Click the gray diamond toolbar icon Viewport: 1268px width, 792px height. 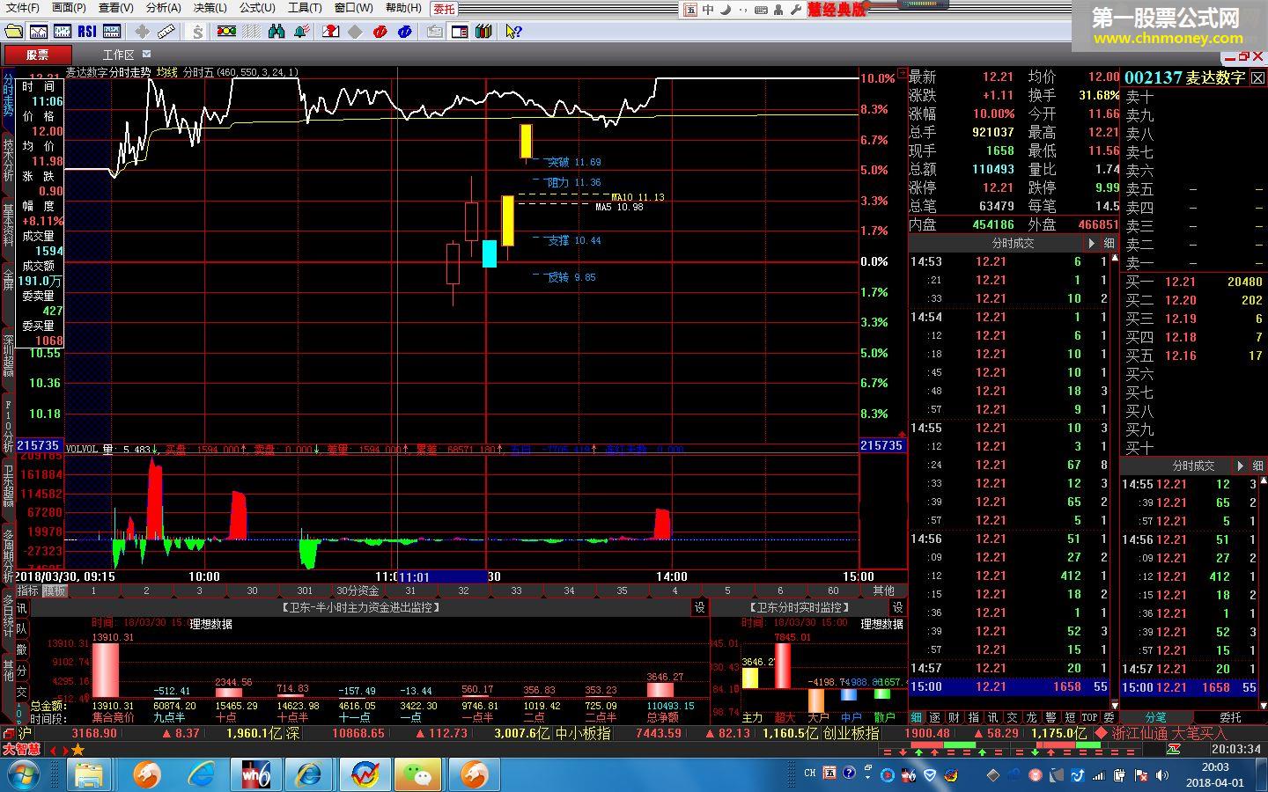(x=355, y=32)
